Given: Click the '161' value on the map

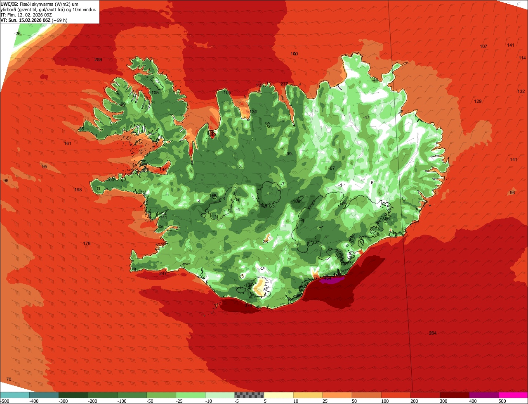Looking at the screenshot, I should tap(68, 144).
